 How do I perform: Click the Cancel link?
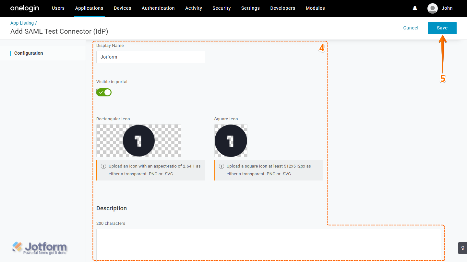(x=411, y=28)
